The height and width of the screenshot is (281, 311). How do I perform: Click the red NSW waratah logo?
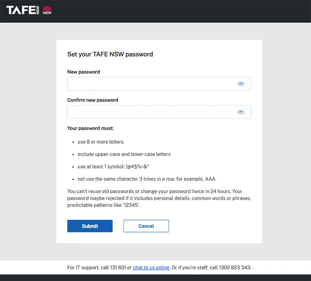[x=47, y=10]
